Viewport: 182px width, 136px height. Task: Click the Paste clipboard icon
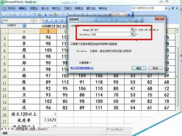pyautogui.click(x=55, y=15)
